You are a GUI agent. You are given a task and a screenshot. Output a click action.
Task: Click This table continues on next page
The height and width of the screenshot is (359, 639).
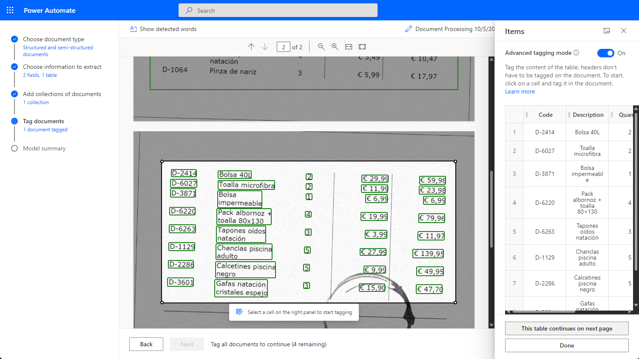pos(567,328)
